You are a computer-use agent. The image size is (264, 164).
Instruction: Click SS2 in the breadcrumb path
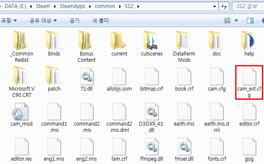click(x=129, y=6)
